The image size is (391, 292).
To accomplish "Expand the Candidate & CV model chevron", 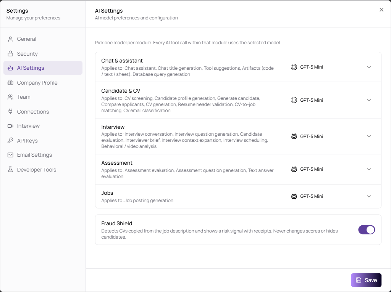I will click(x=369, y=100).
